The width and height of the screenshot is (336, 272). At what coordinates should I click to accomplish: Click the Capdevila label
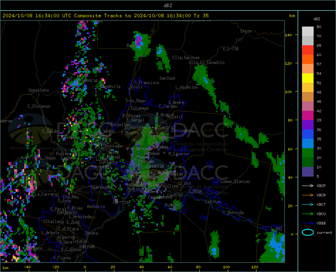tap(111, 86)
